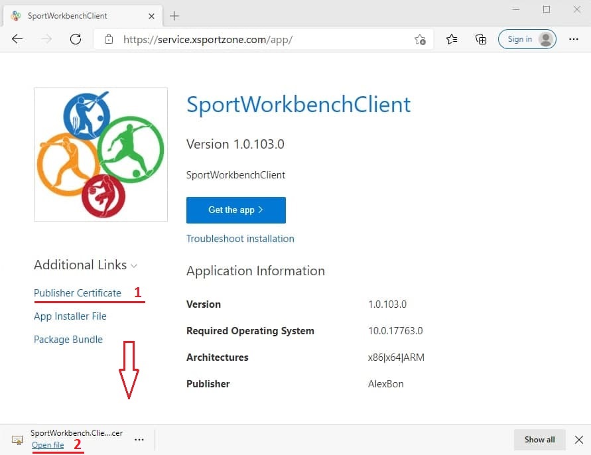Screen dimensions: 591x455
Task: Click the Sign in profile button
Action: pos(527,39)
